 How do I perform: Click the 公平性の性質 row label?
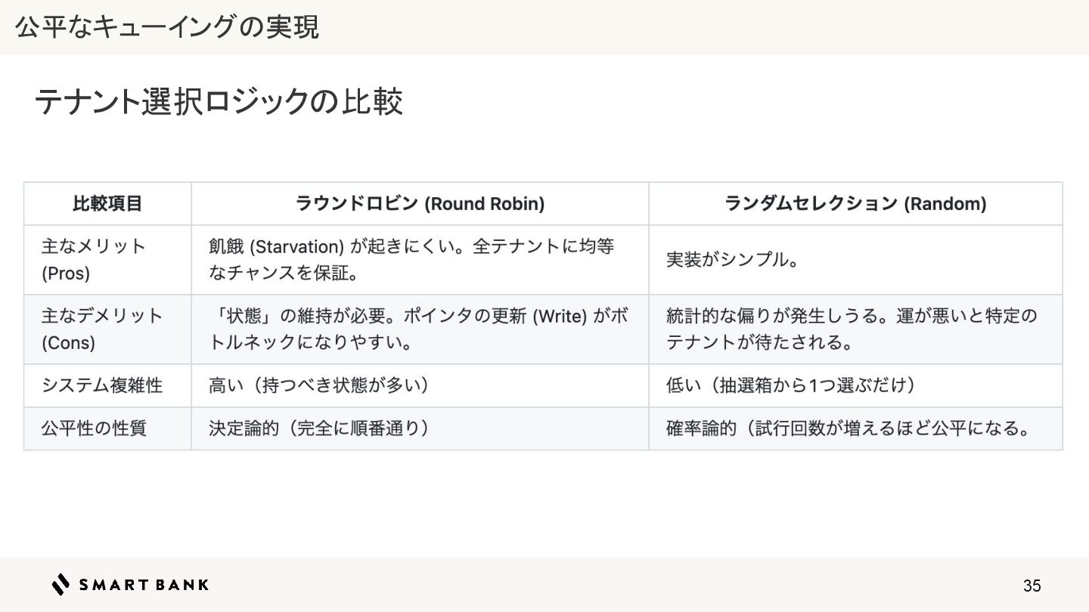[107, 428]
